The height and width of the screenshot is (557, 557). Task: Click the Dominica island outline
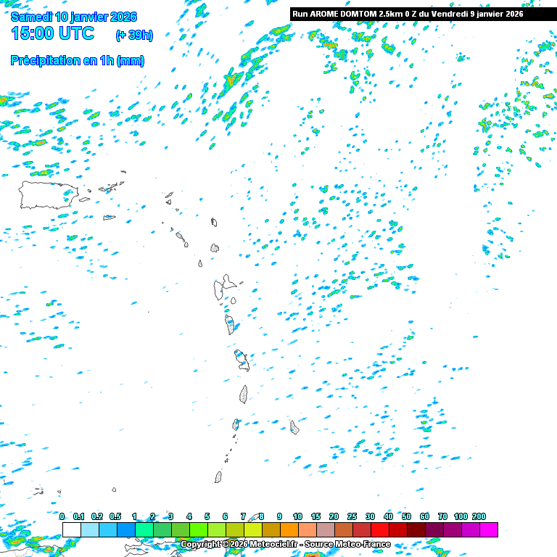[x=230, y=323]
